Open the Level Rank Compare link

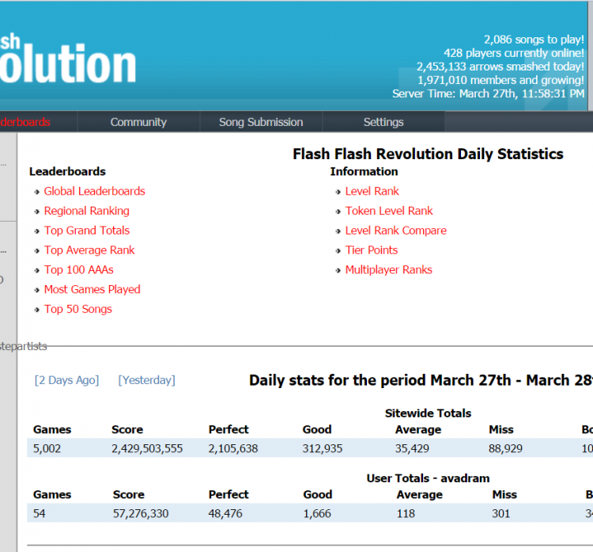[395, 230]
